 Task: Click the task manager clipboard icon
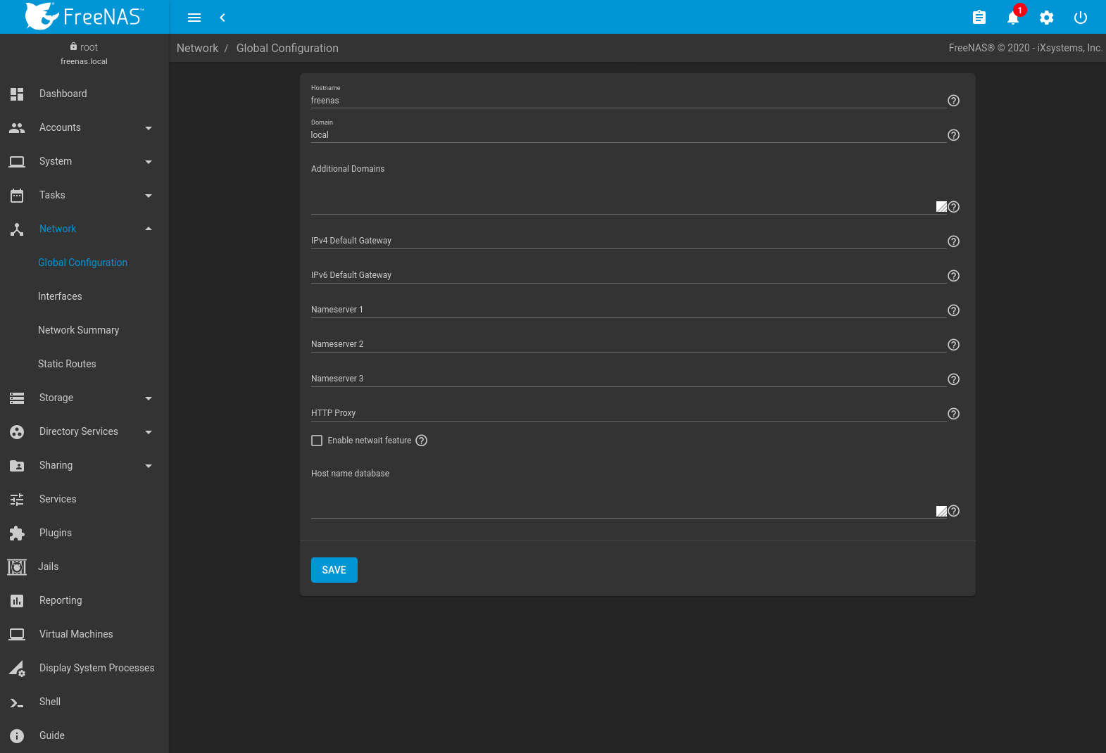pos(979,18)
